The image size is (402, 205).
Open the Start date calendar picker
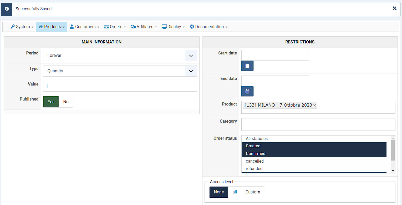pyautogui.click(x=247, y=66)
